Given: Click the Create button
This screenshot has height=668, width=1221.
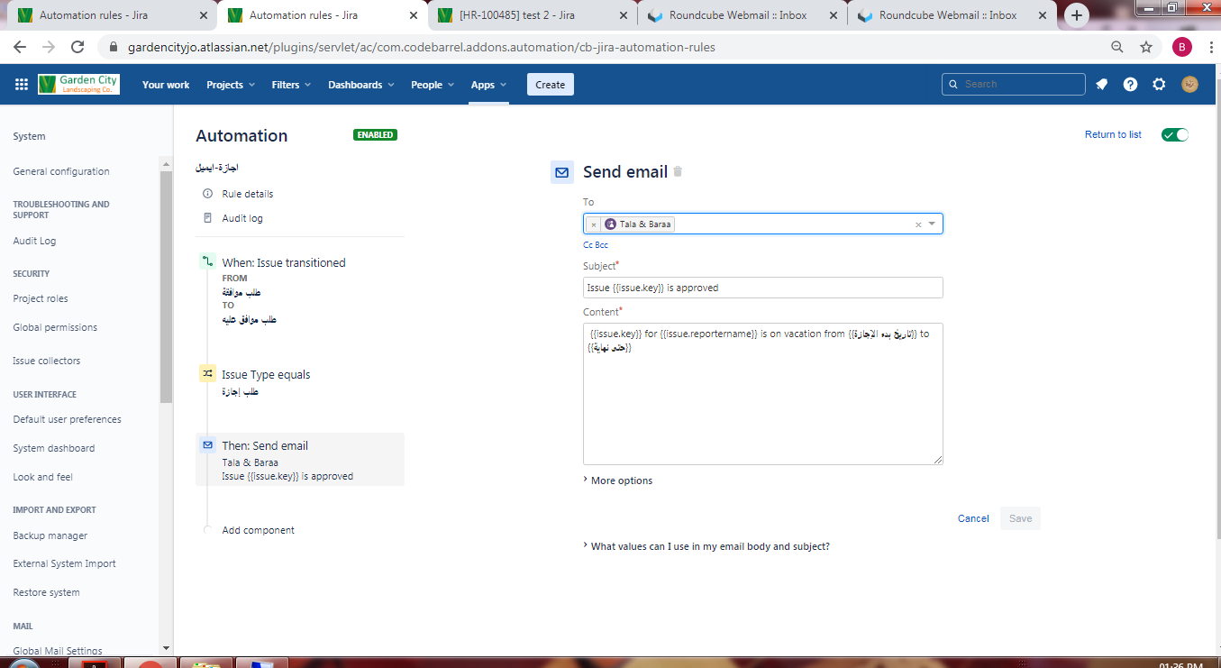Looking at the screenshot, I should pos(551,85).
